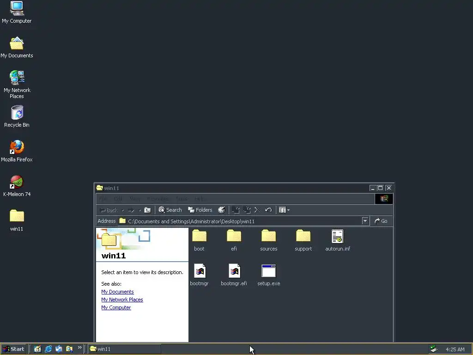Image resolution: width=473 pixels, height=355 pixels.
Task: Click the Move To toolbar icon
Action: point(236,210)
